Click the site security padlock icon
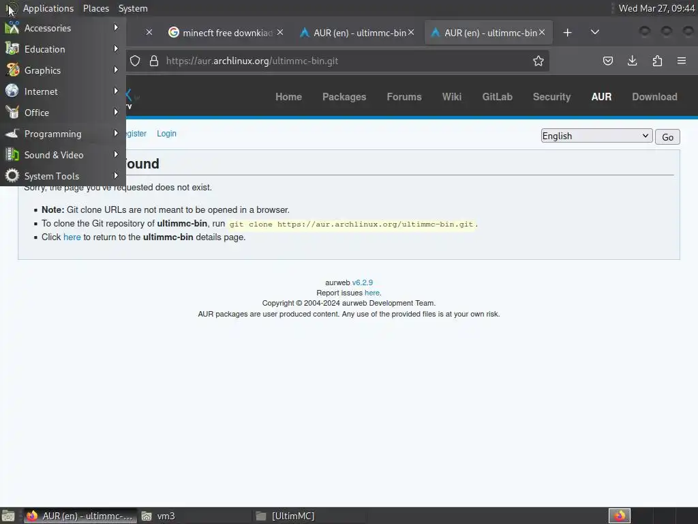The height and width of the screenshot is (524, 698). (154, 61)
